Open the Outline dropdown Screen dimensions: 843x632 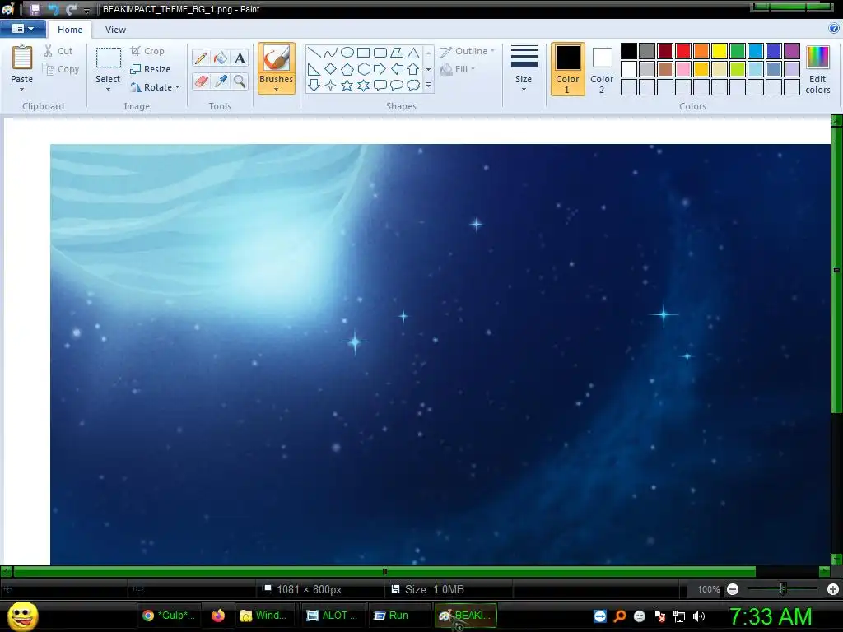pos(467,52)
